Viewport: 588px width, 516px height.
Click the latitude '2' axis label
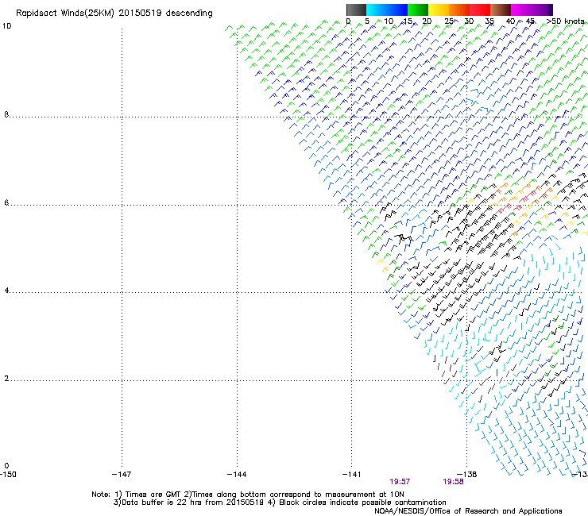tap(6, 379)
